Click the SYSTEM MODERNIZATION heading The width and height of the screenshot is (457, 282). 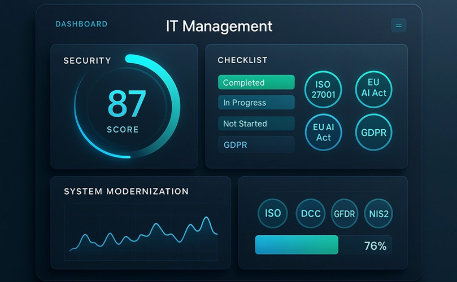126,192
